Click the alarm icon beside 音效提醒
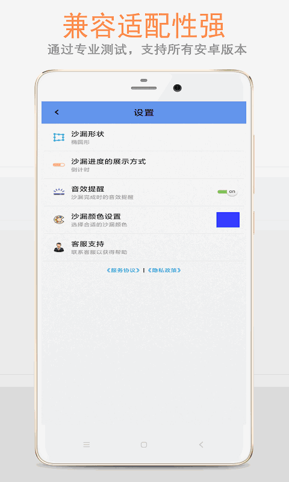This screenshot has width=289, height=482. coord(58,192)
